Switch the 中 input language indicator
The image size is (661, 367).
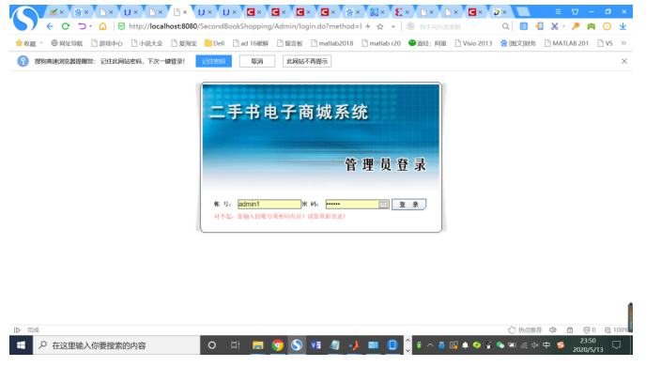point(546,345)
